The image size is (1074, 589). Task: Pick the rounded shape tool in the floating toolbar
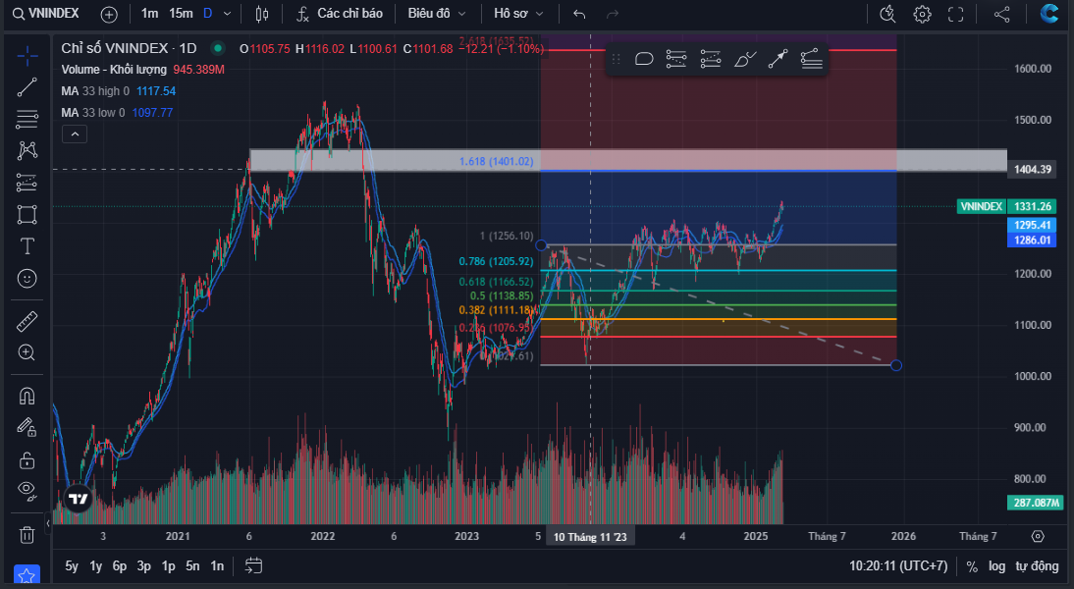pyautogui.click(x=644, y=59)
